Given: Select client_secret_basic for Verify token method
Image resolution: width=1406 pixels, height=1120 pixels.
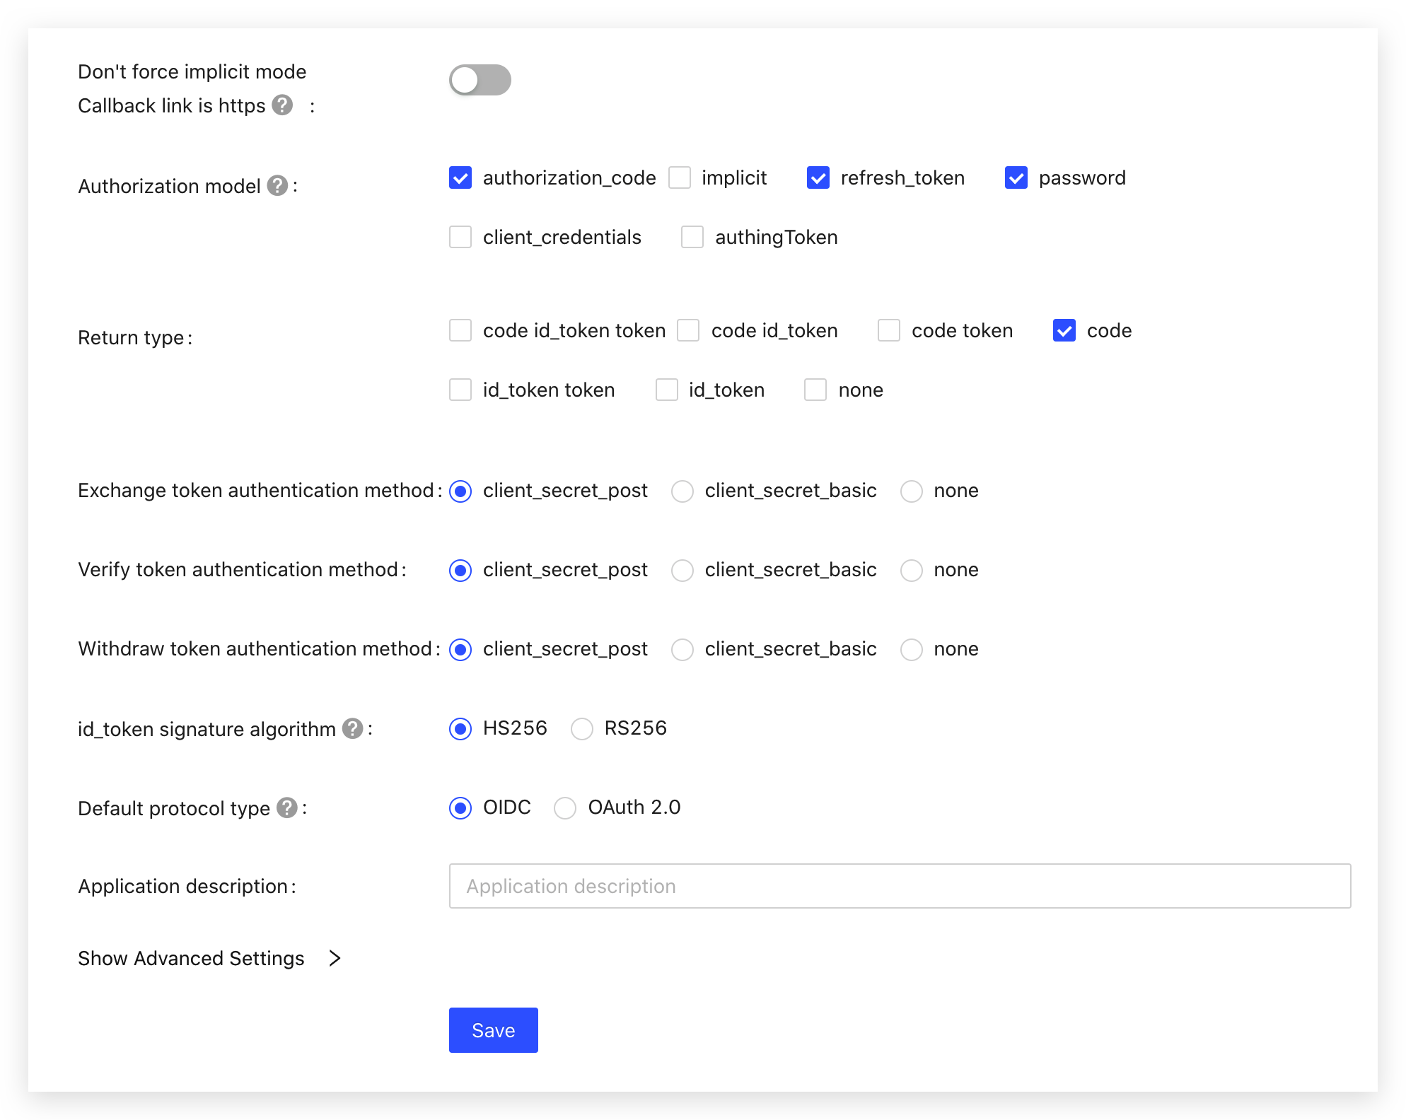Looking at the screenshot, I should coord(682,571).
